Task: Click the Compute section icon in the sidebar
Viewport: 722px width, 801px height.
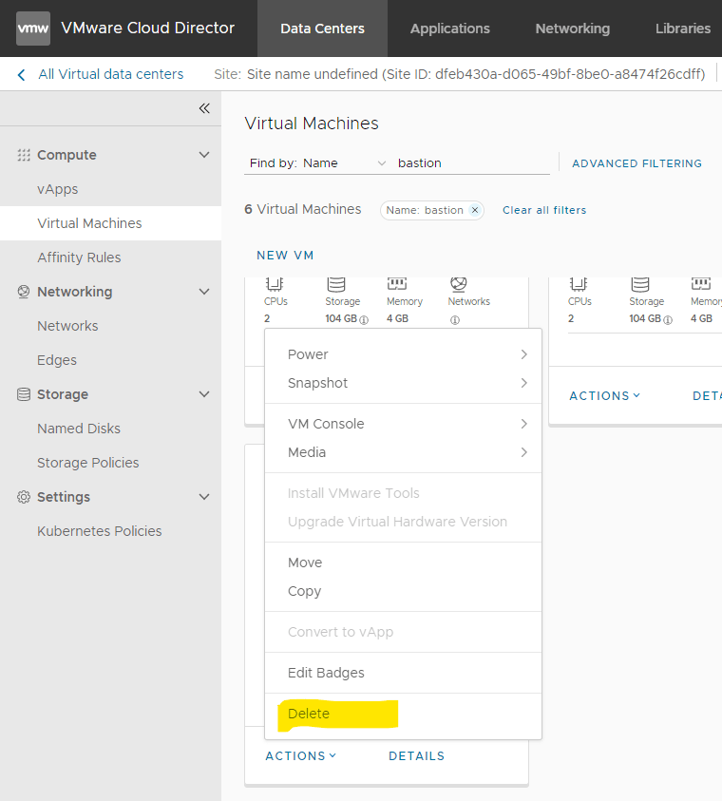Action: pos(24,155)
